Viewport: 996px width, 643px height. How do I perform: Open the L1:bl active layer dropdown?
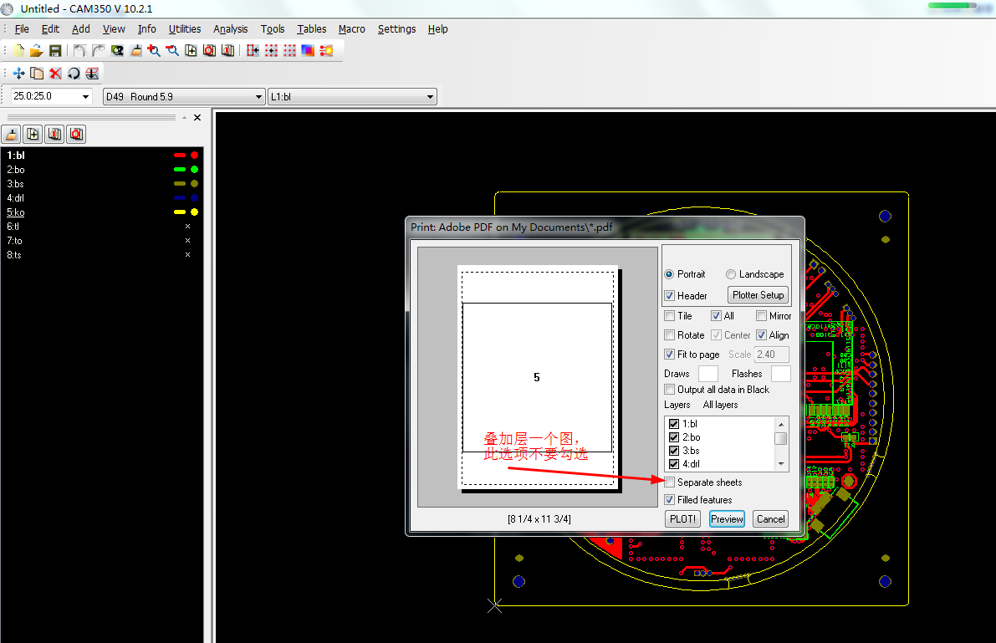pos(430,97)
